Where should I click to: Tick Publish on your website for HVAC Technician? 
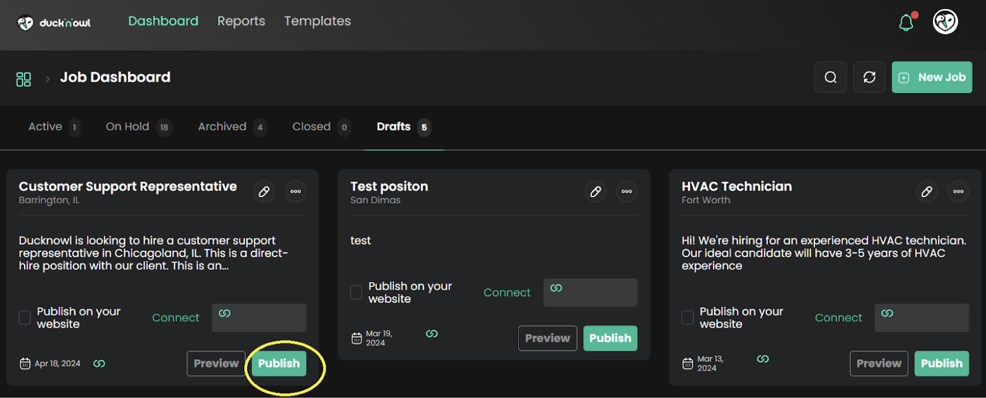tap(688, 318)
